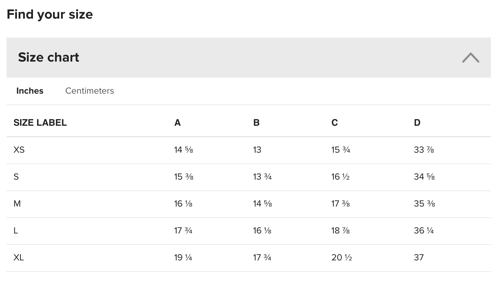498x287 pixels.
Task: Click the XL value 19 ¼ in column A
Action: (x=183, y=257)
